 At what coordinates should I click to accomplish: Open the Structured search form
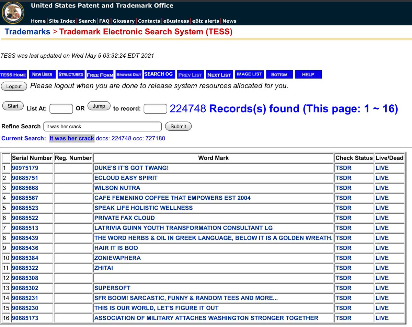click(71, 74)
